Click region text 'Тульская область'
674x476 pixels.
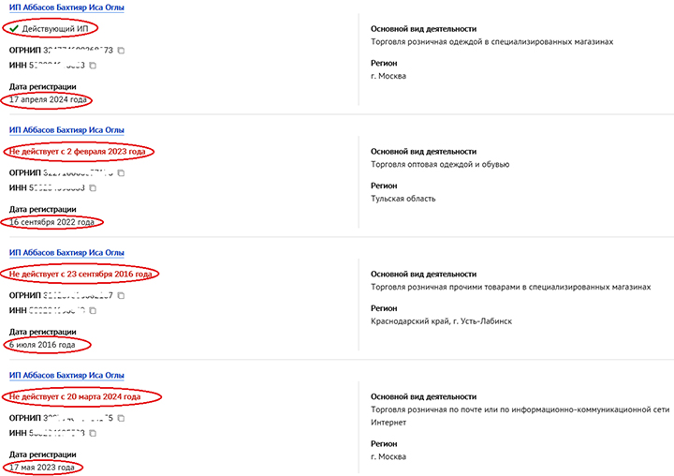click(403, 199)
